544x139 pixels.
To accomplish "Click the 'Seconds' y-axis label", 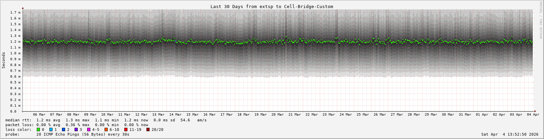I will coord(4,60).
